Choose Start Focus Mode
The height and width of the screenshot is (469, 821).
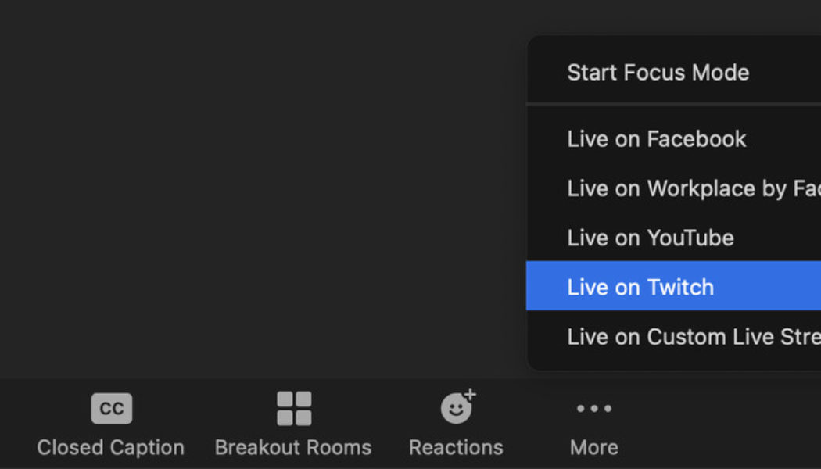[x=658, y=72]
